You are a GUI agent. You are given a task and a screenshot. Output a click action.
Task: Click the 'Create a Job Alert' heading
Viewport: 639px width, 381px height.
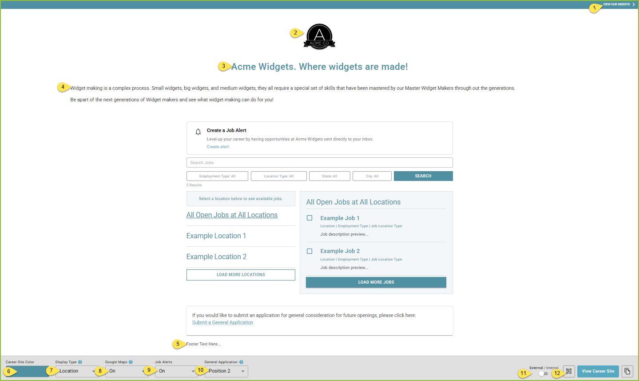tap(226, 130)
